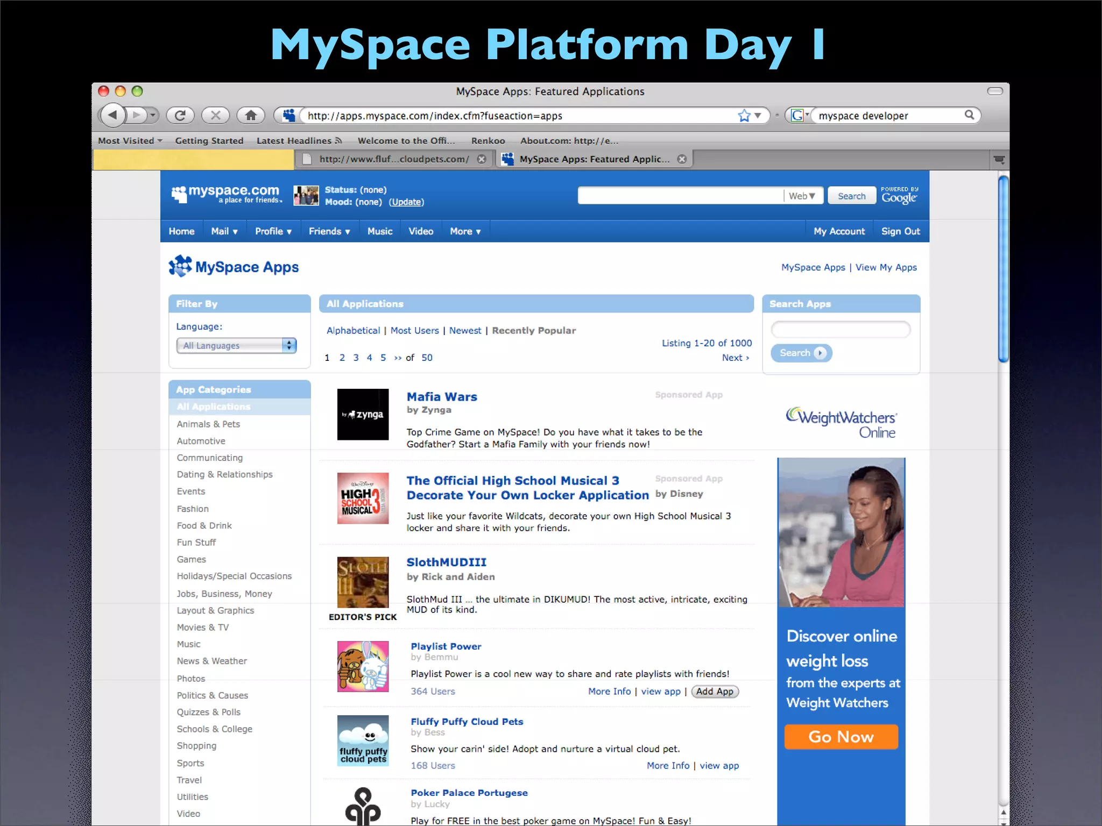
Task: Click Go Now on Weight Watchers ad
Action: click(x=840, y=737)
